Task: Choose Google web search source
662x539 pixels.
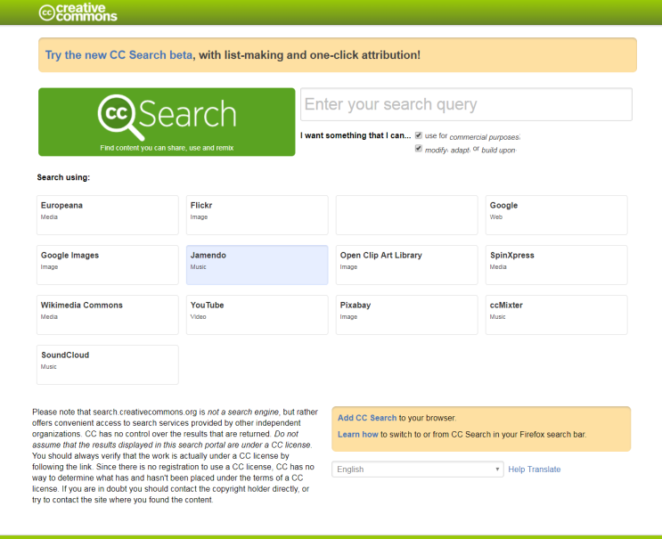Action: [x=556, y=215]
